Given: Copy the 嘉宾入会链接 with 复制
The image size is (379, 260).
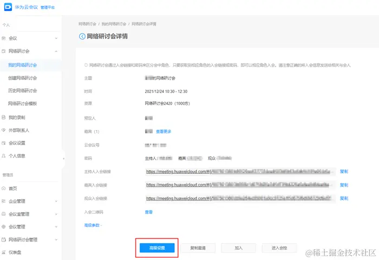Looking at the screenshot, I should coord(344,185).
